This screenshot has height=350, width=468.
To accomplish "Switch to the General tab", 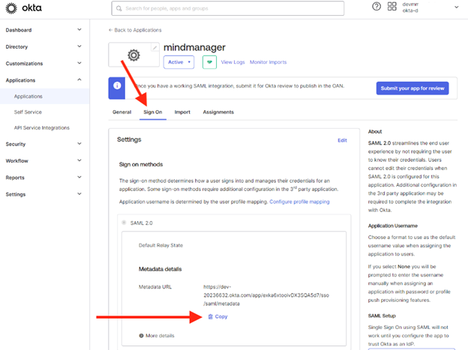I will 121,112.
